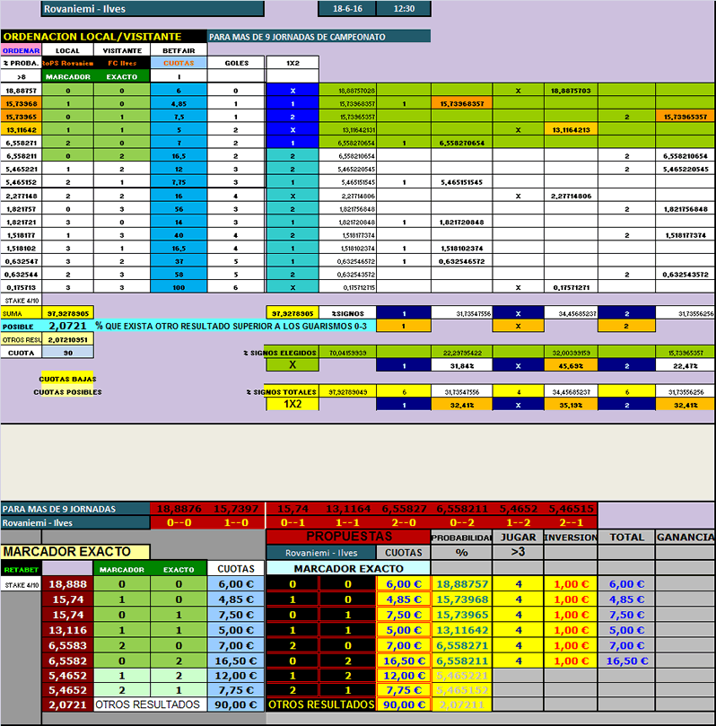Select the SUMA label cell
This screenshot has height=726, width=716.
[x=22, y=313]
